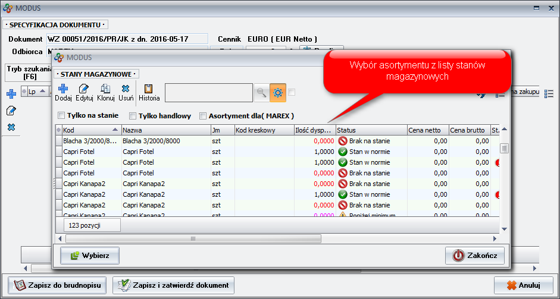This screenshot has height=299, width=560.
Task: Click the magnifier search icon
Action: 261,93
